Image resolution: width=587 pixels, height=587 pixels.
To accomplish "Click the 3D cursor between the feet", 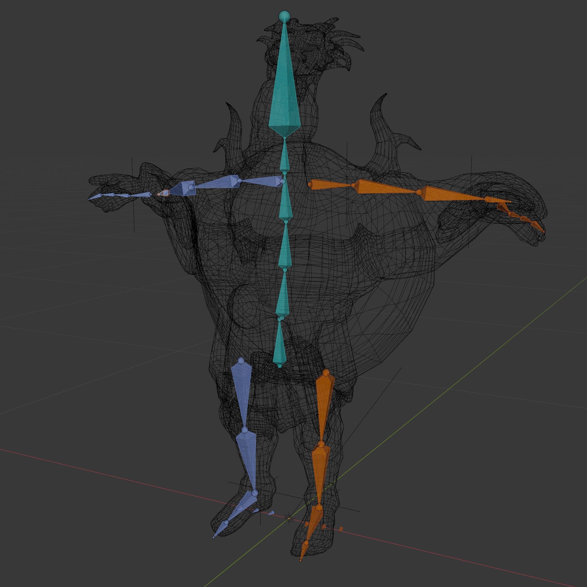I will pyautogui.click(x=289, y=518).
